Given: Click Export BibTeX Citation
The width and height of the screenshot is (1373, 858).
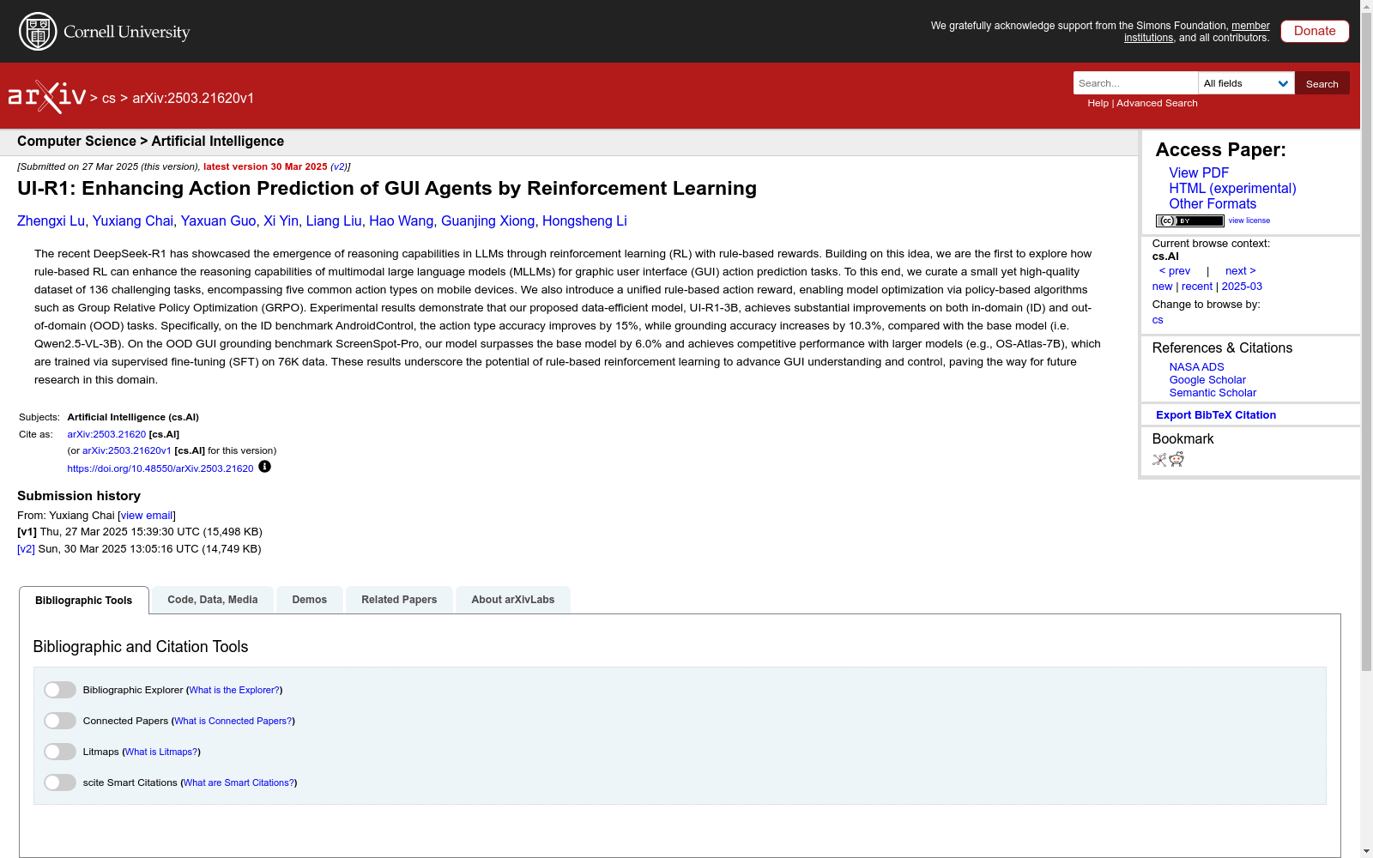Looking at the screenshot, I should click(x=1216, y=414).
